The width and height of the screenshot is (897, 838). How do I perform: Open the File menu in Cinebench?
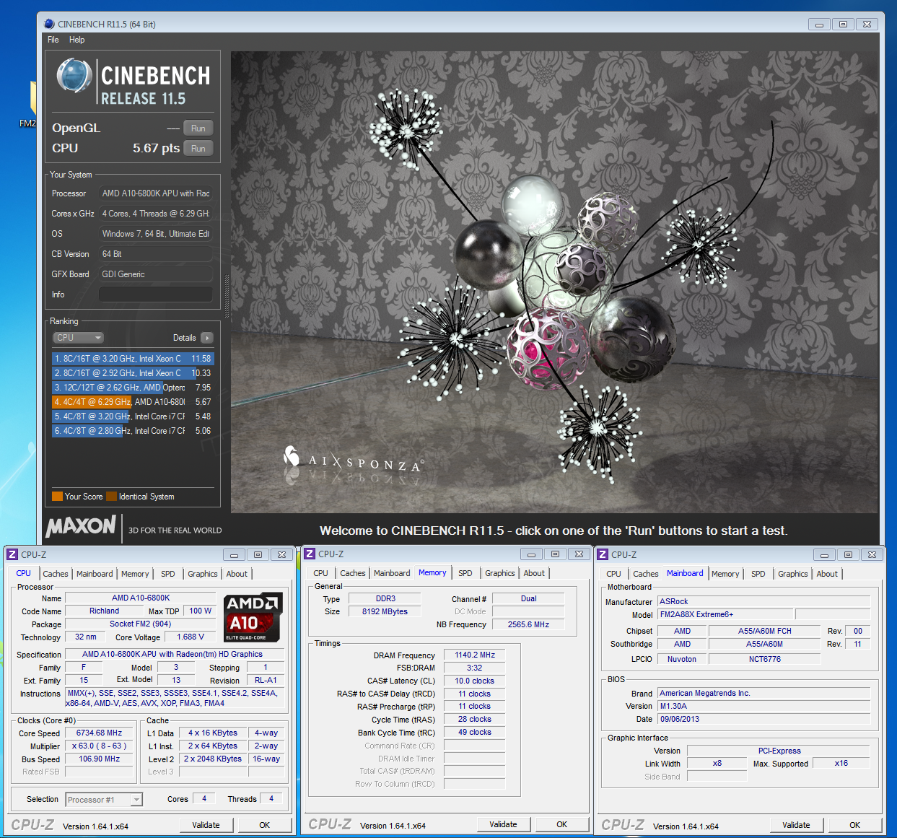[x=53, y=40]
